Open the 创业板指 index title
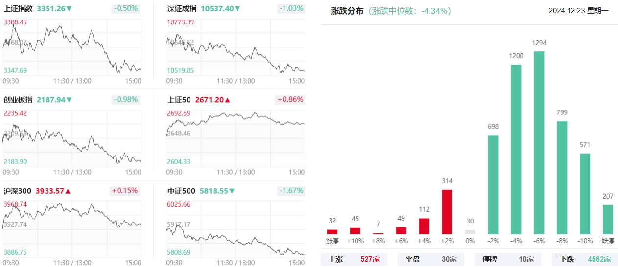 [18, 100]
